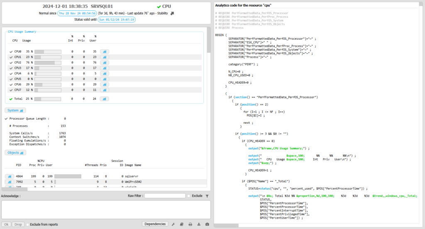Click in the Acknowledge text area
Image resolution: width=425 pixels, height=229 pixels.
(x=106, y=210)
